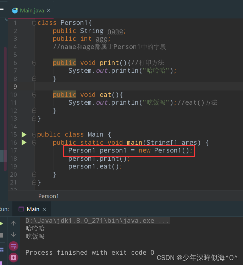The width and height of the screenshot is (243, 265).
Task: Click the down arrow in the Run panel
Action: pos(13,234)
